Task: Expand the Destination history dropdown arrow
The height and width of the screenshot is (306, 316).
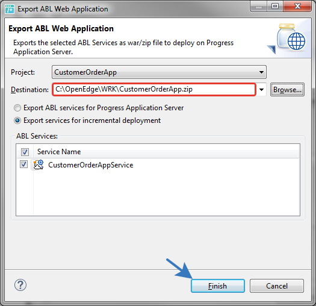Action: coord(261,90)
